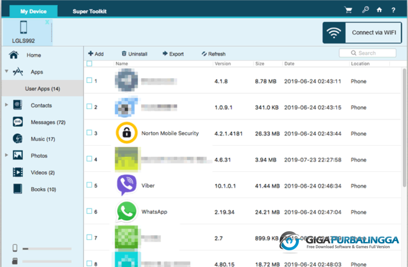Click Norton Mobile Security lock icon
The width and height of the screenshot is (408, 267).
(126, 133)
